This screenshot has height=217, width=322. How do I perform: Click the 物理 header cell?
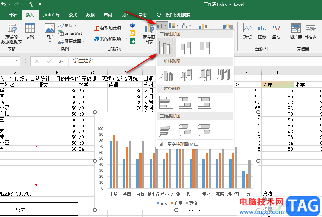[x=277, y=85]
